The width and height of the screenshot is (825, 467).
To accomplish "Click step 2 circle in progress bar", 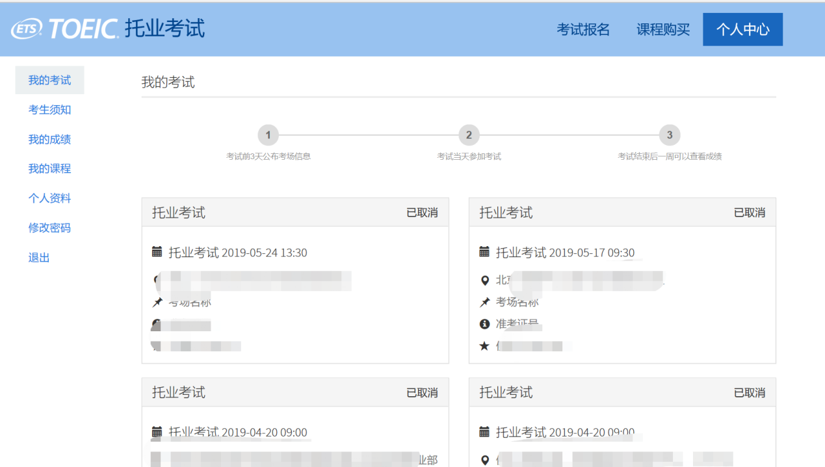I will 469,135.
